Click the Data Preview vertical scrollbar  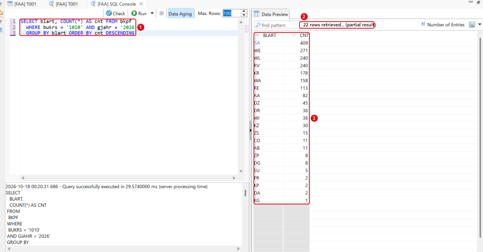point(480,137)
